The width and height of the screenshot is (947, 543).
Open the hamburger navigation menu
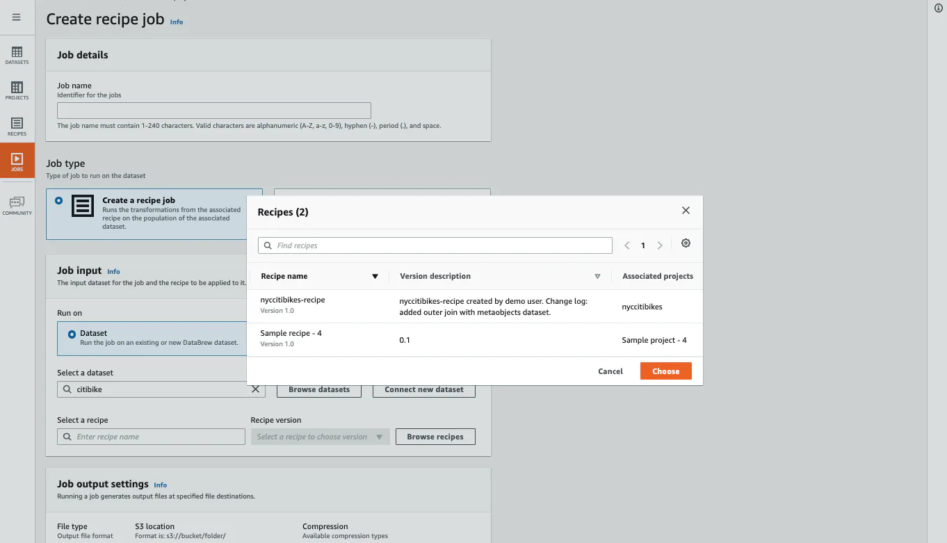point(17,17)
